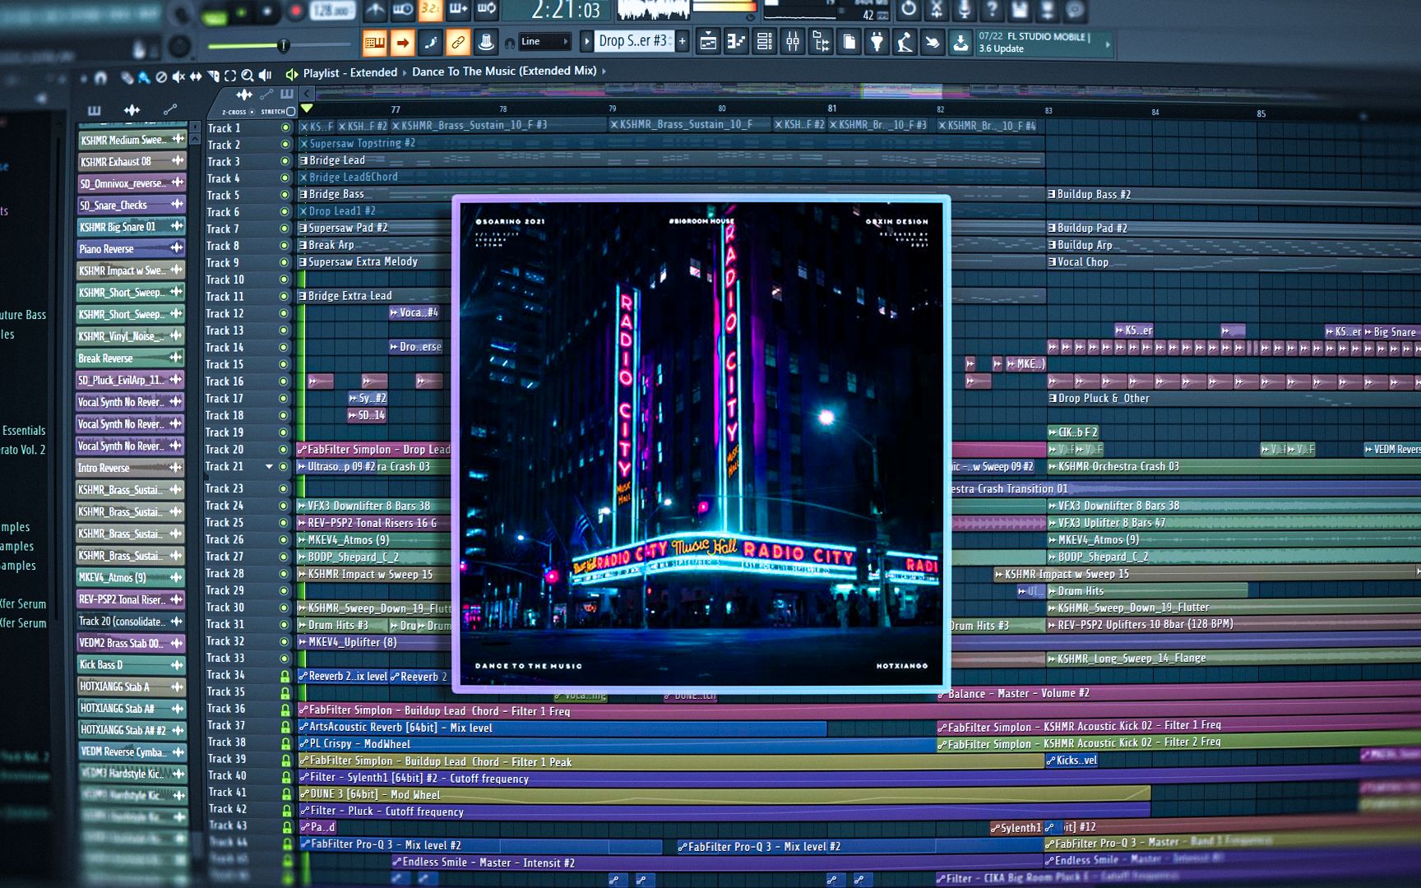Expand arrow after Dance To The Music title
This screenshot has width=1421, height=888.
pyautogui.click(x=604, y=72)
